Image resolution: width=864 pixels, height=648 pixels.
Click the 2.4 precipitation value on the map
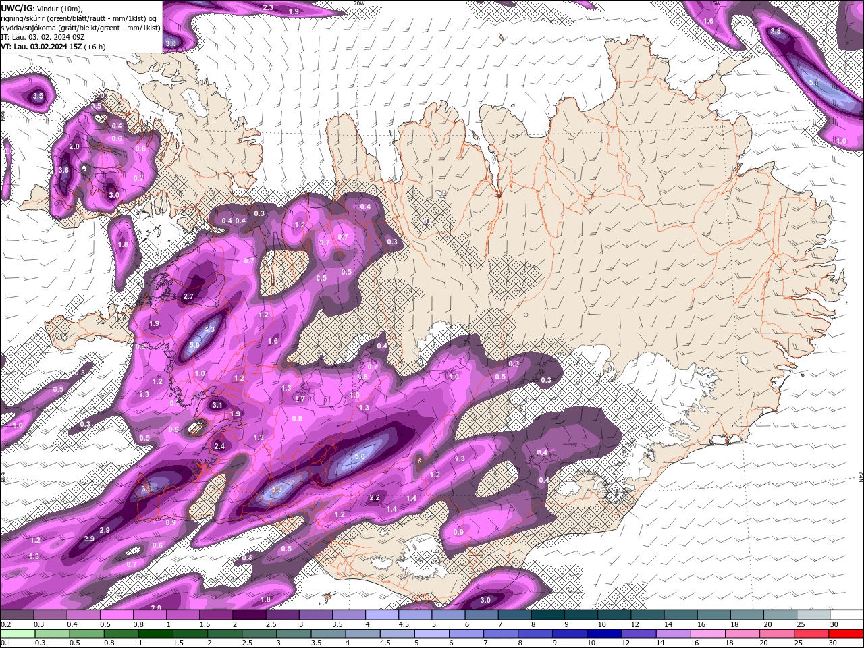click(219, 446)
